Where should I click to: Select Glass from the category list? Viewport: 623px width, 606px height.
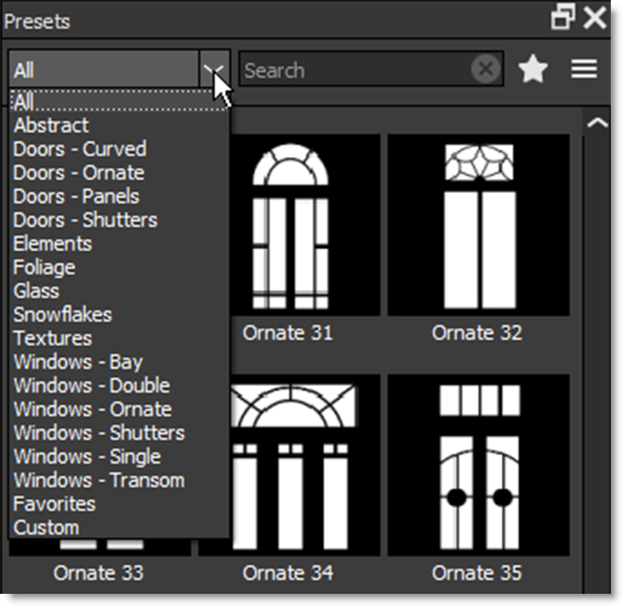click(36, 291)
